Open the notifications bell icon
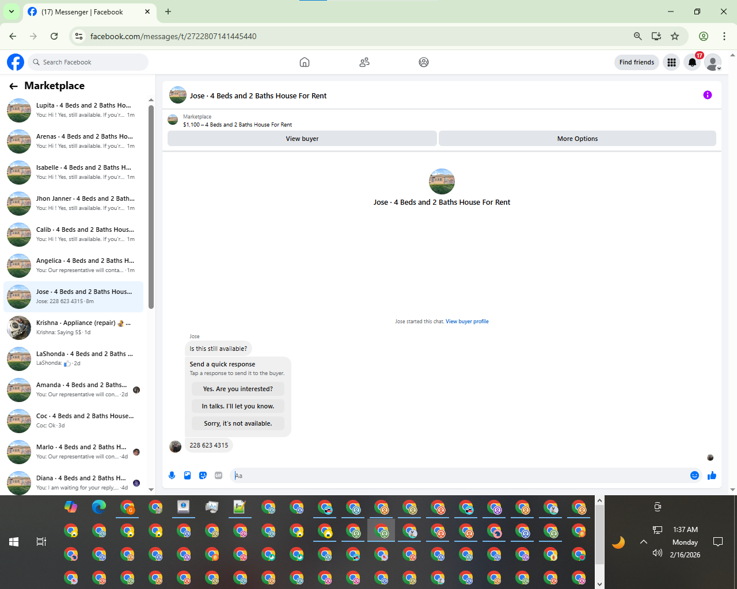 point(692,62)
